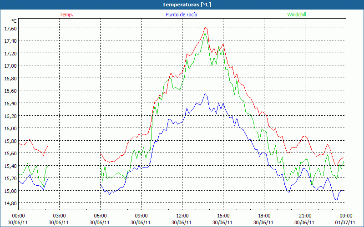Click the 17,20 y-axis value
Screen dimensions: 364x227
10,53
